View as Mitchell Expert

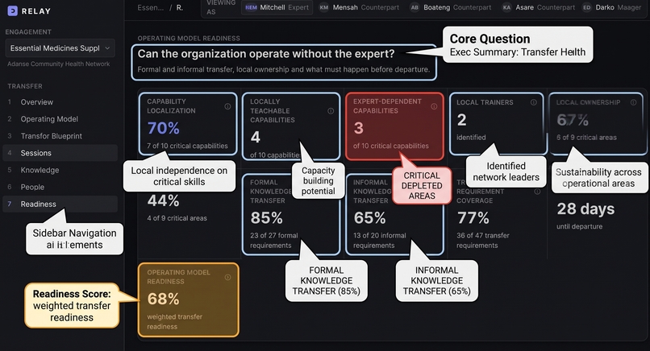277,7
